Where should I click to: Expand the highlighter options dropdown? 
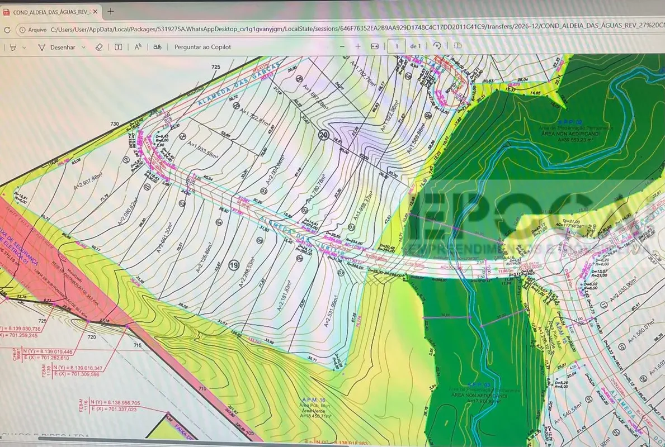(24, 47)
